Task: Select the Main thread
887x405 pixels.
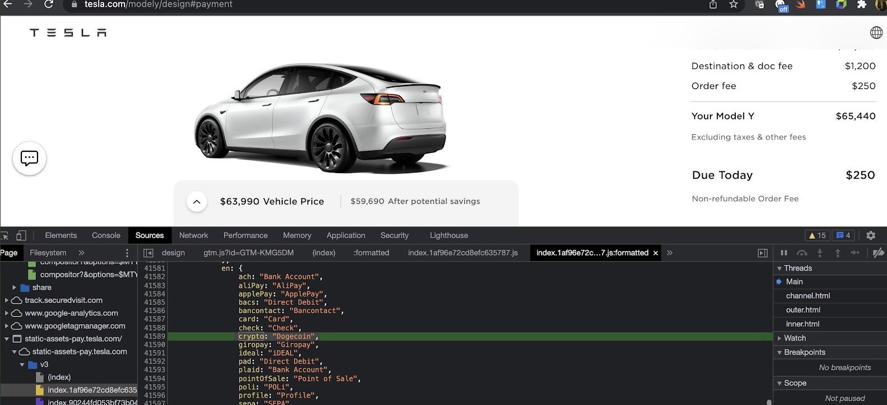Action: click(795, 282)
